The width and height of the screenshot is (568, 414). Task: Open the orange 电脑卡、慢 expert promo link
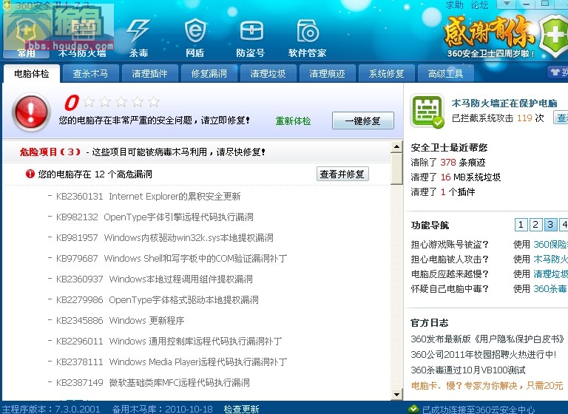(487, 385)
